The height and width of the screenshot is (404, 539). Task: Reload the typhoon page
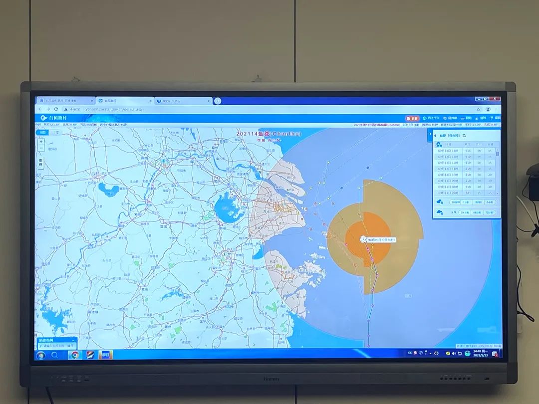coord(56,109)
